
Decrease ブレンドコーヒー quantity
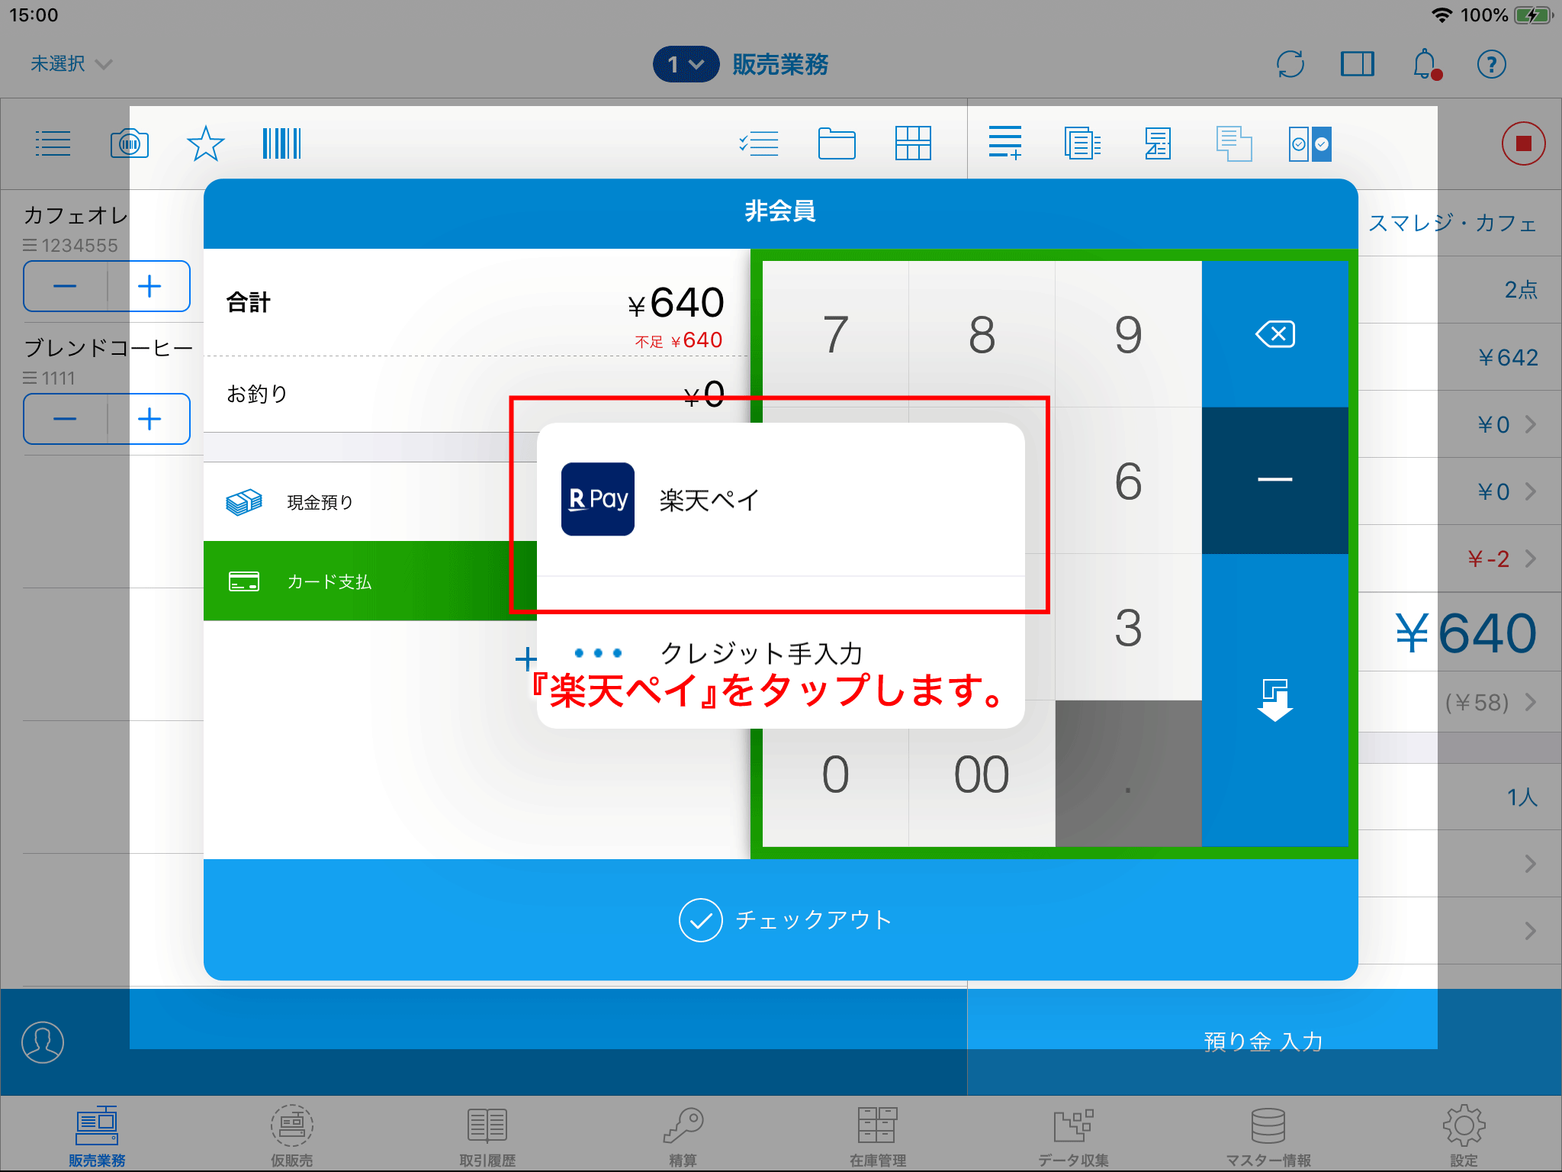(x=65, y=419)
